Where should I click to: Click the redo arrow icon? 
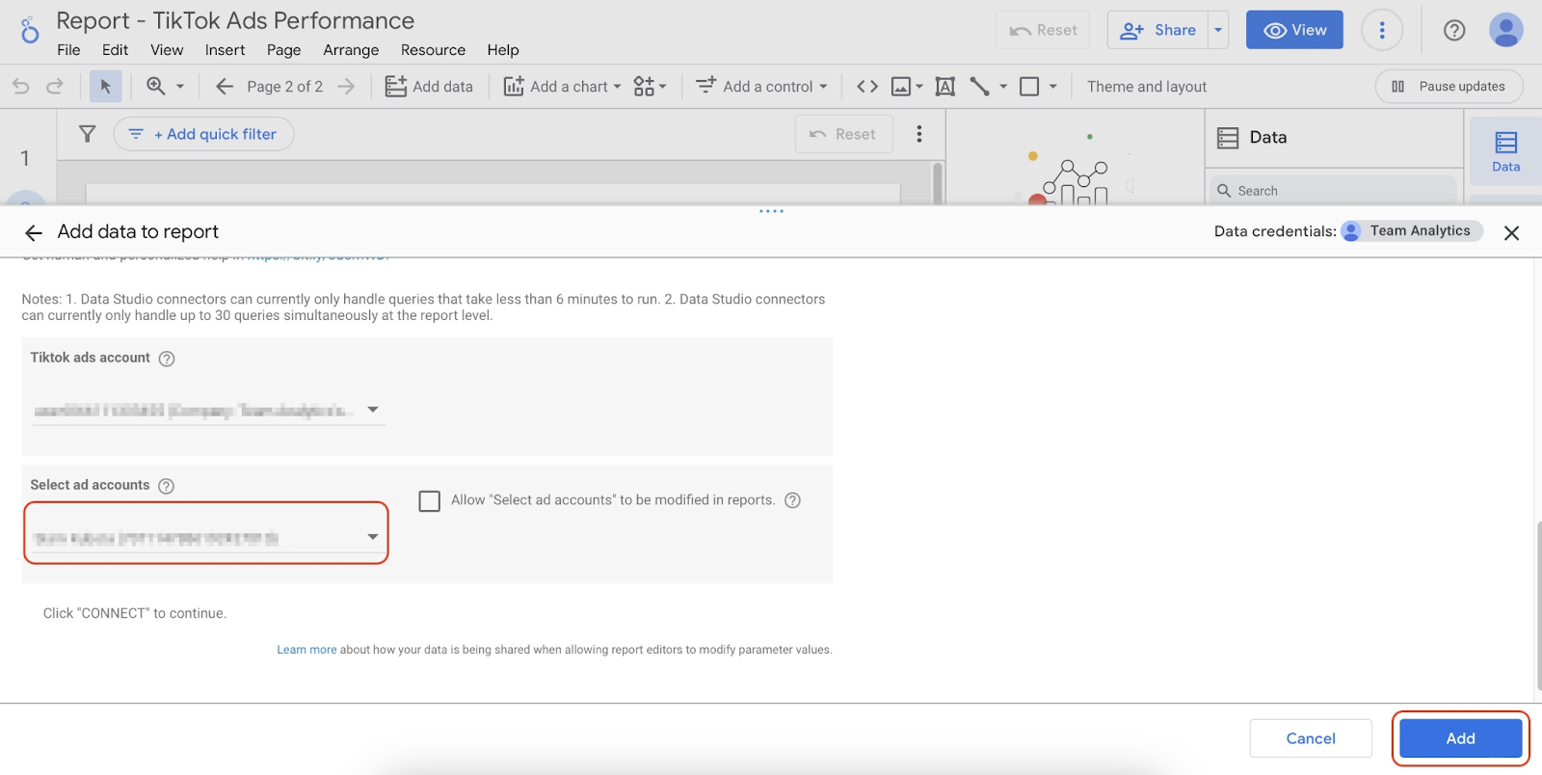click(55, 87)
